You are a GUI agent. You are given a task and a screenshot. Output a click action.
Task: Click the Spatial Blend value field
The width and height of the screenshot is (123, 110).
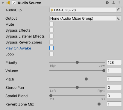point(114,96)
